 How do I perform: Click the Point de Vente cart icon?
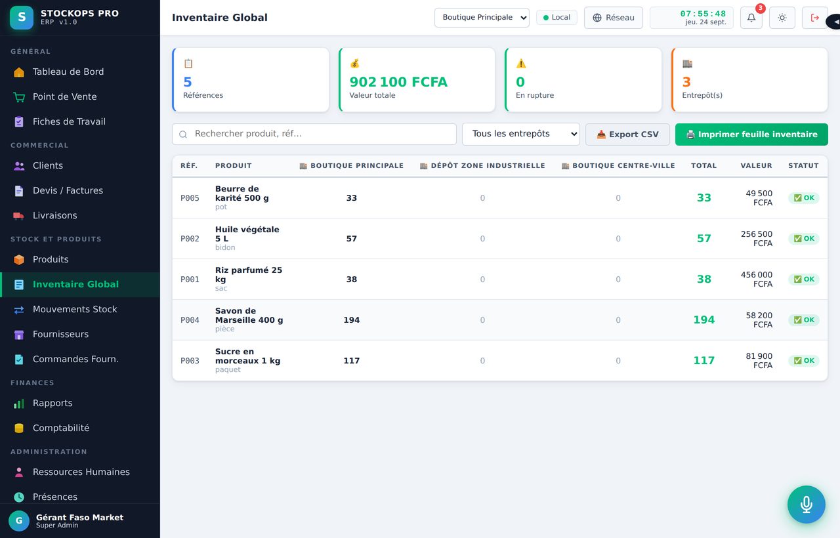pyautogui.click(x=19, y=97)
